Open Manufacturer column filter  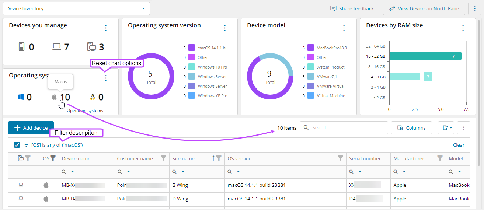pyautogui.click(x=440, y=158)
